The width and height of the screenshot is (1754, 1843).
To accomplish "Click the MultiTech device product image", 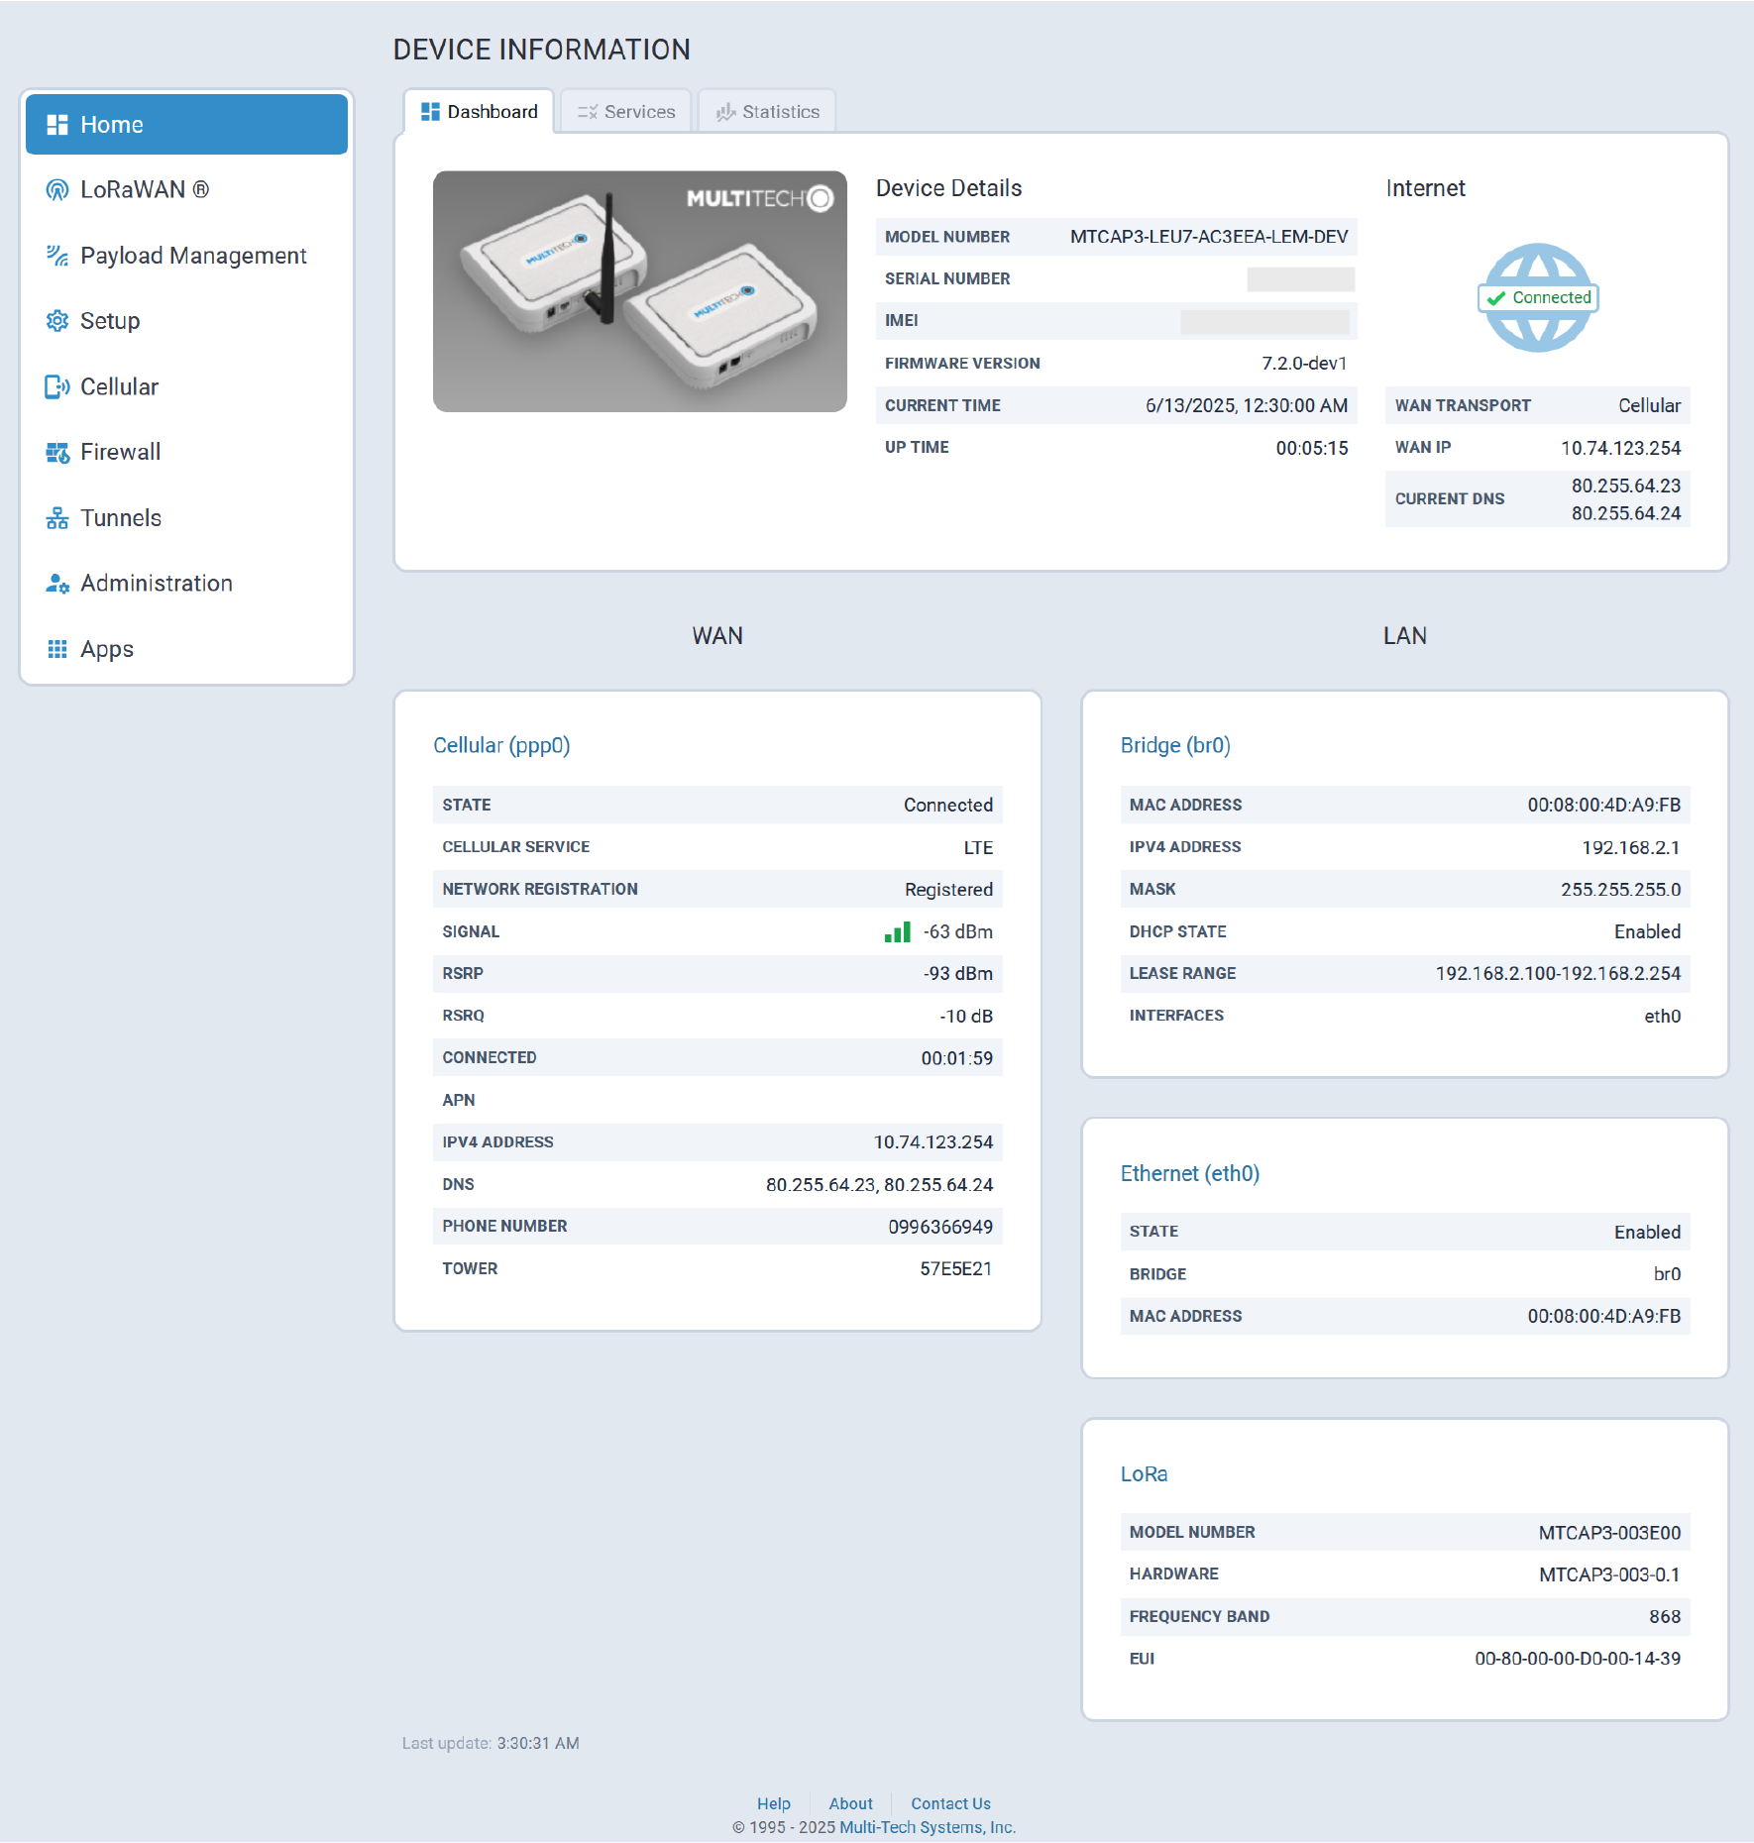I will (640, 291).
